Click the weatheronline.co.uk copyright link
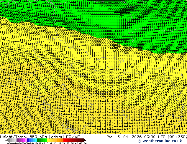Image resolution: width=187 pixels, height=144 pixels. (x=160, y=141)
